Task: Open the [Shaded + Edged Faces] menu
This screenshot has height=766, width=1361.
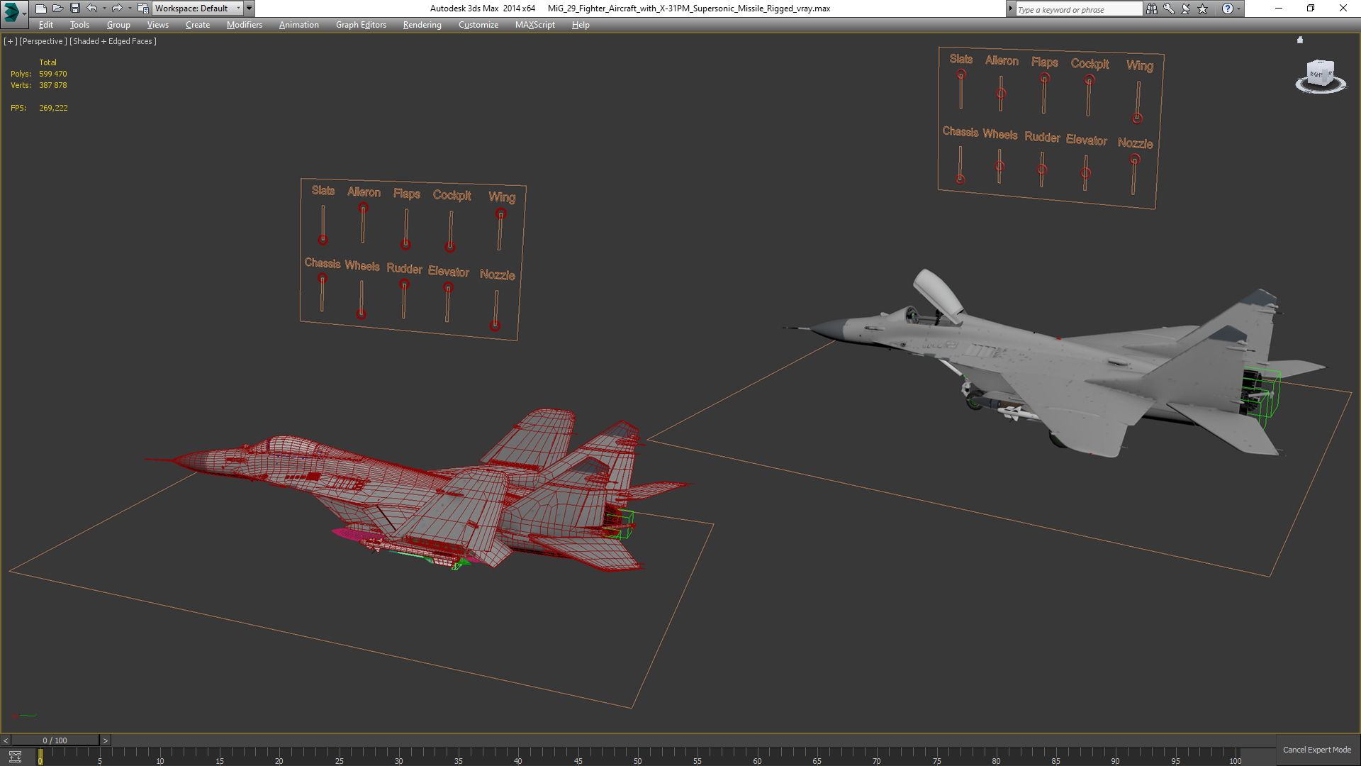Action: pos(113,41)
